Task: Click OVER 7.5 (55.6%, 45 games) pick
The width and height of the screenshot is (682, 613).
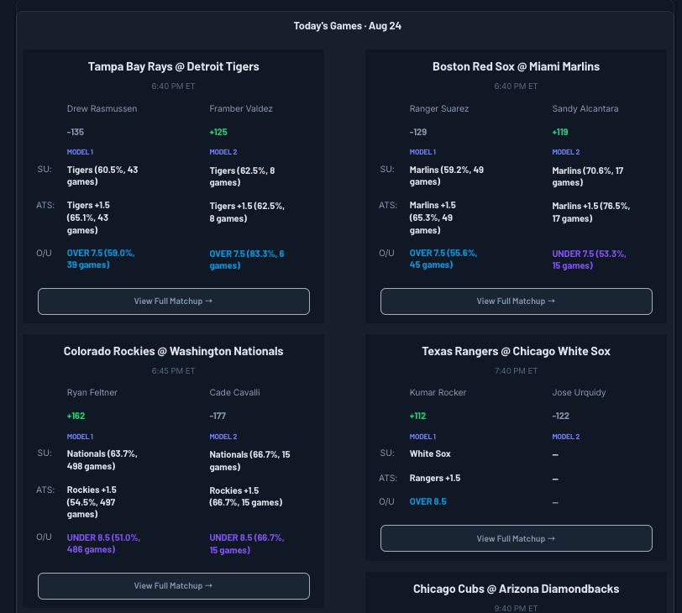Action: [443, 259]
